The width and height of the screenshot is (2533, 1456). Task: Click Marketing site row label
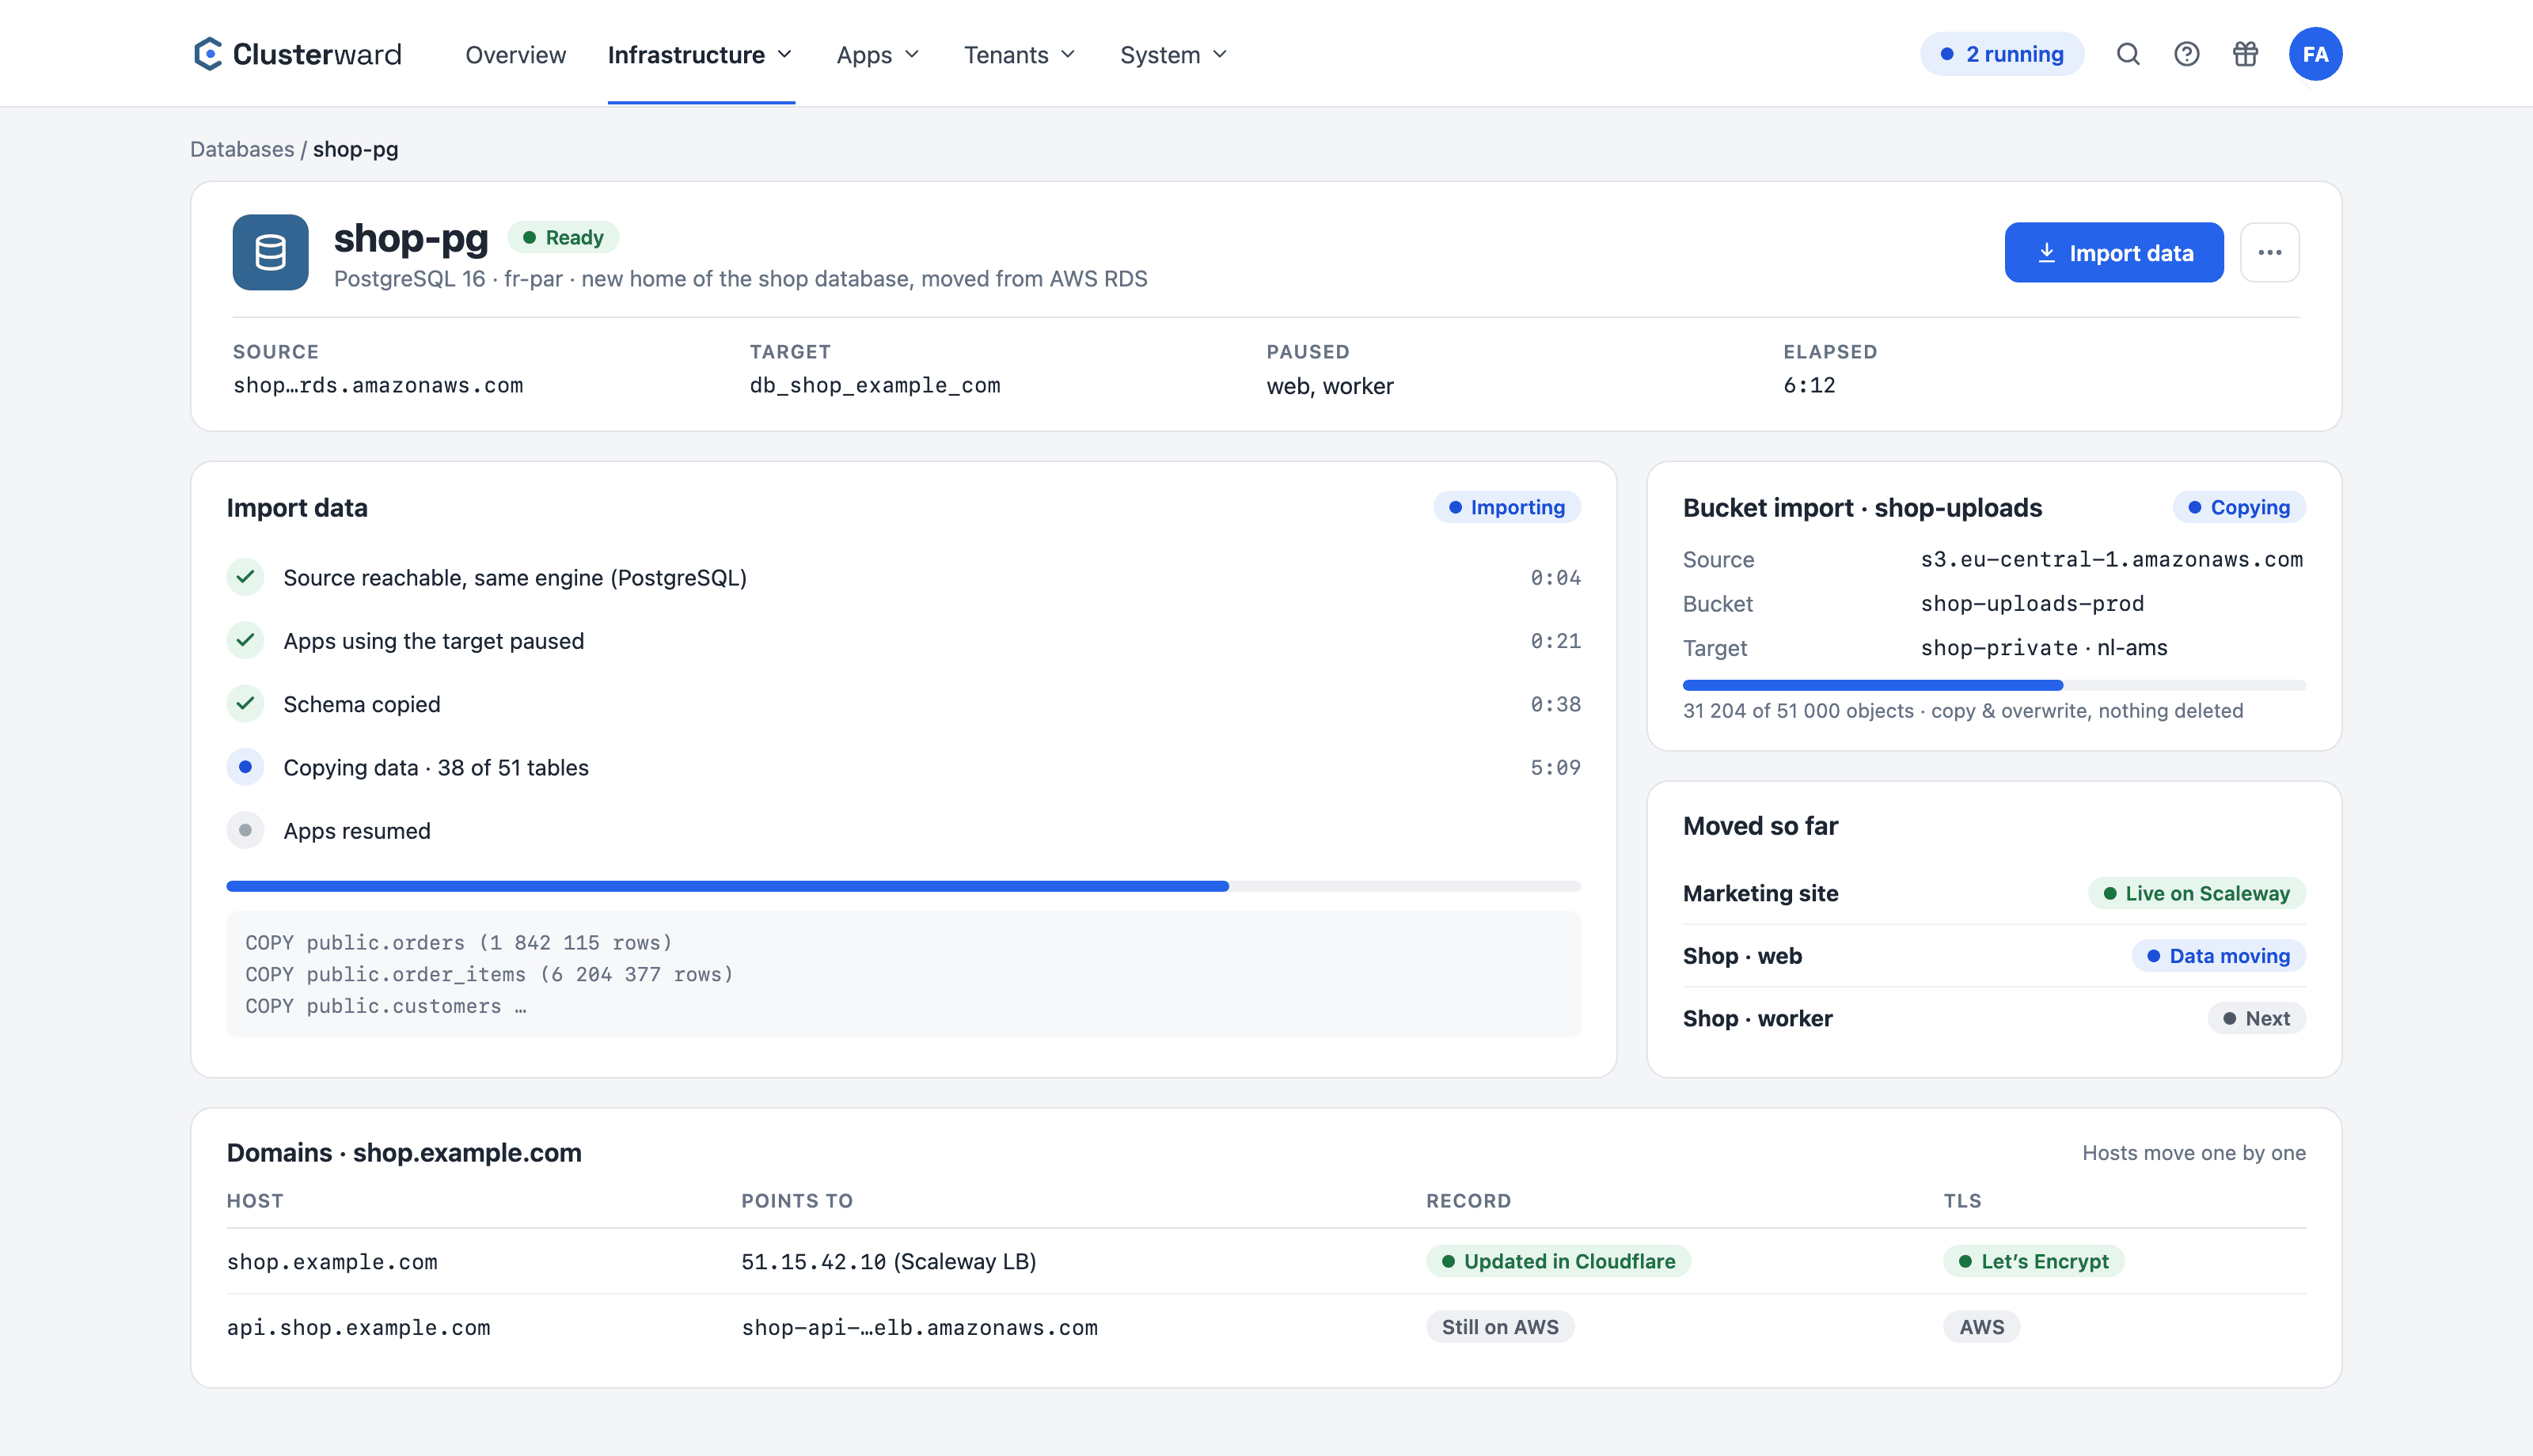coord(1760,893)
